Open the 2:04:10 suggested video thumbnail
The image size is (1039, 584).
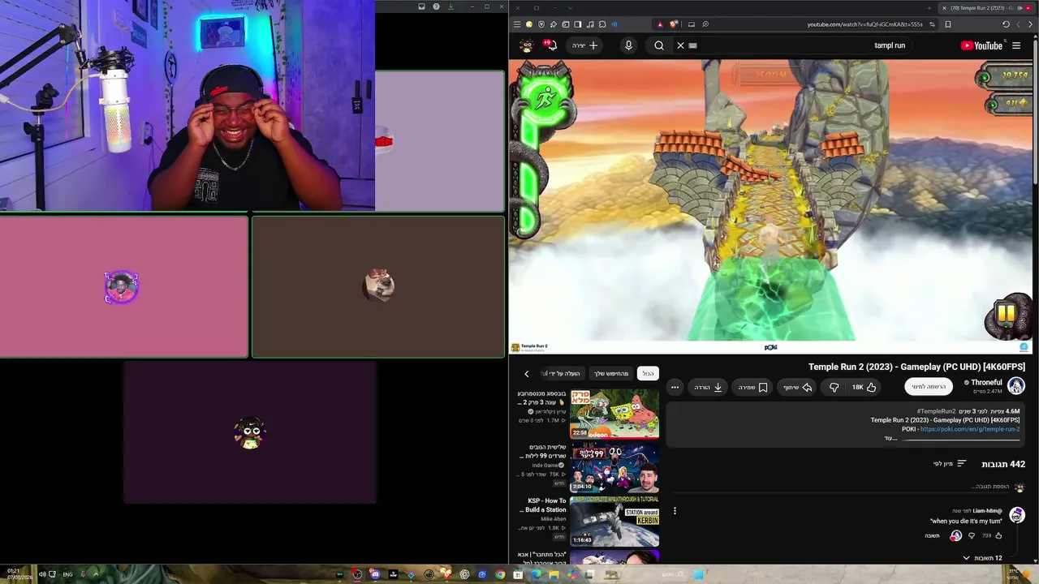pos(614,468)
